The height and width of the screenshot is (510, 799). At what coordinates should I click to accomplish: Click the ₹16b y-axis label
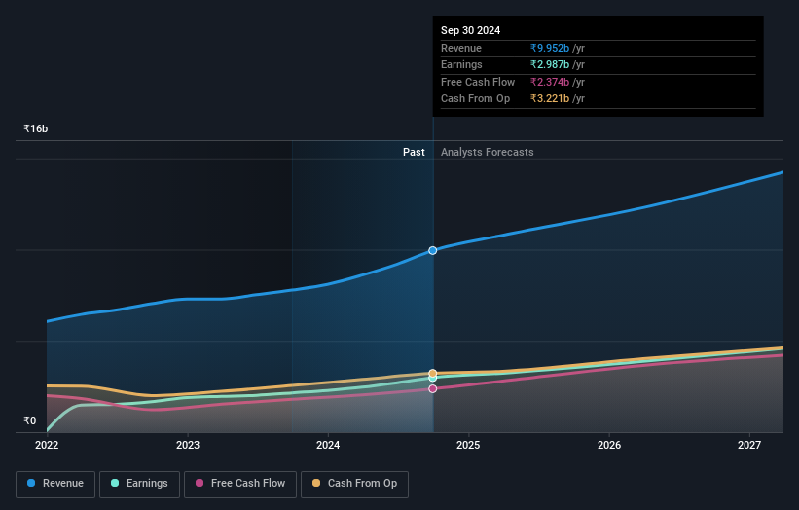pyautogui.click(x=36, y=128)
